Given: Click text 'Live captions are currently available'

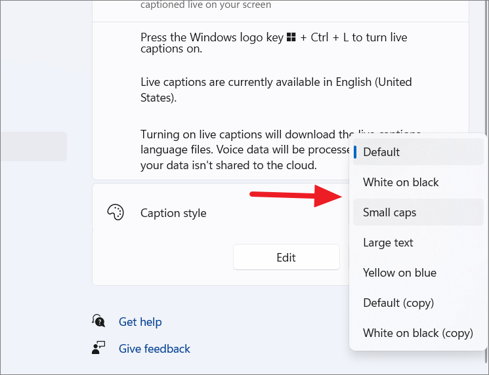Looking at the screenshot, I should [x=232, y=82].
